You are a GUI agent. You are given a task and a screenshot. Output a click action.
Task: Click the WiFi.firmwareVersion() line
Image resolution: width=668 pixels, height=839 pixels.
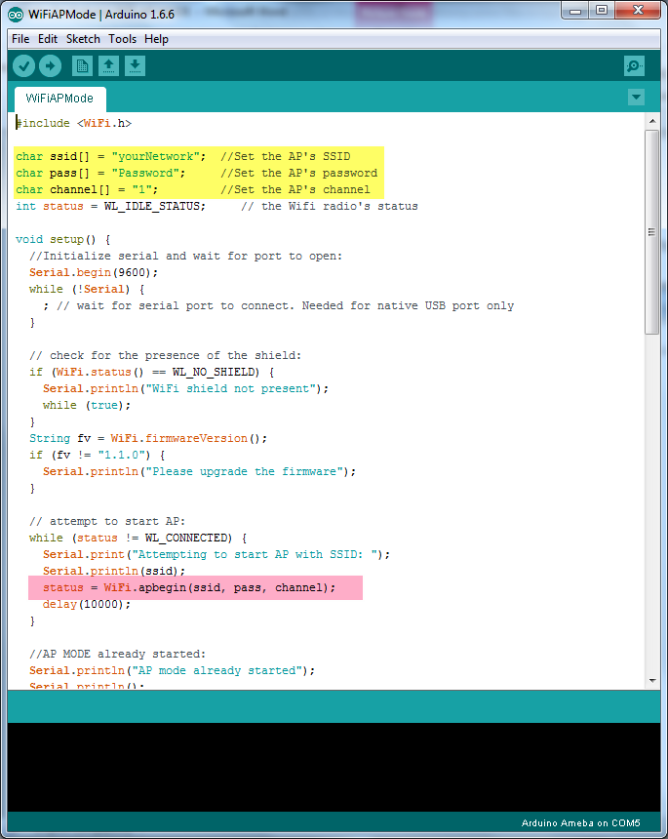click(148, 438)
